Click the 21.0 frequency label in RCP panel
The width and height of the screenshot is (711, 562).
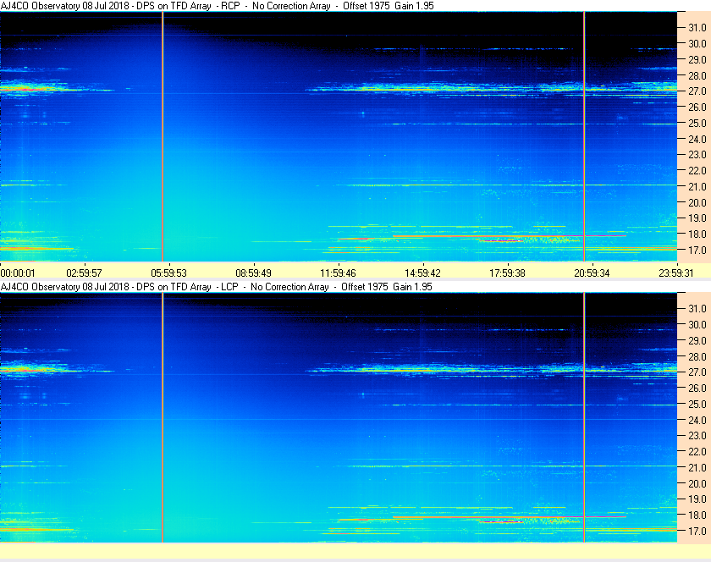(x=697, y=186)
